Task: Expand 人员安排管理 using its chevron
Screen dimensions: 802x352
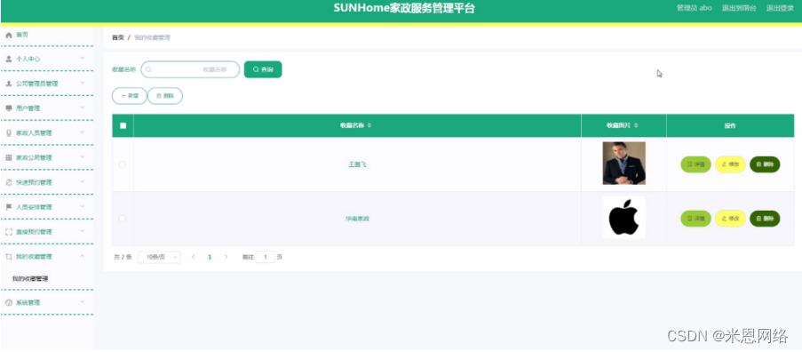Action: pyautogui.click(x=82, y=207)
